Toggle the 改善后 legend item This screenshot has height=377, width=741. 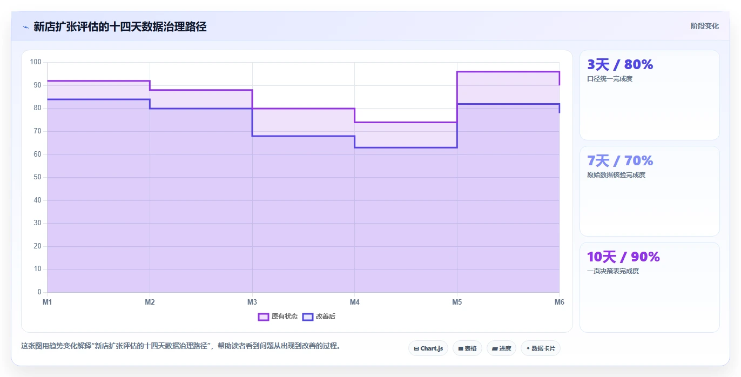pos(319,317)
